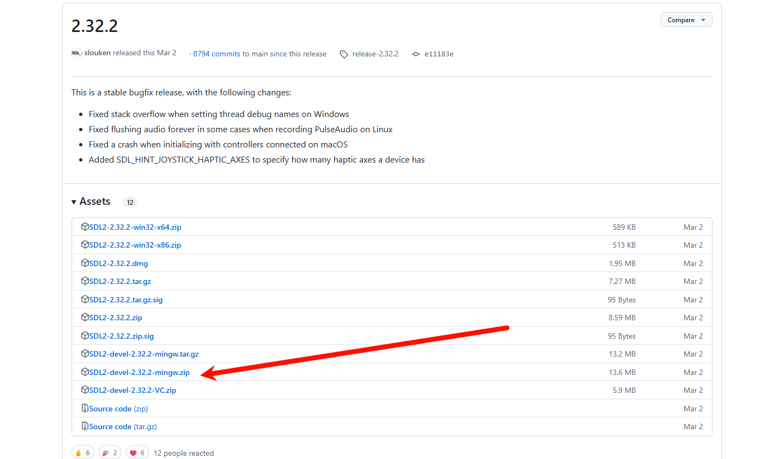Collapse the Assets section
Viewport: 764px width, 459px height.
(91, 202)
